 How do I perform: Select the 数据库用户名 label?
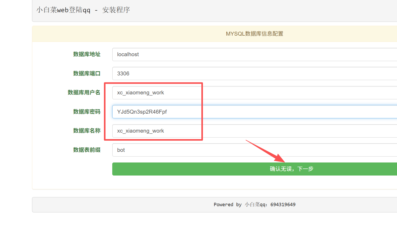[84, 93]
